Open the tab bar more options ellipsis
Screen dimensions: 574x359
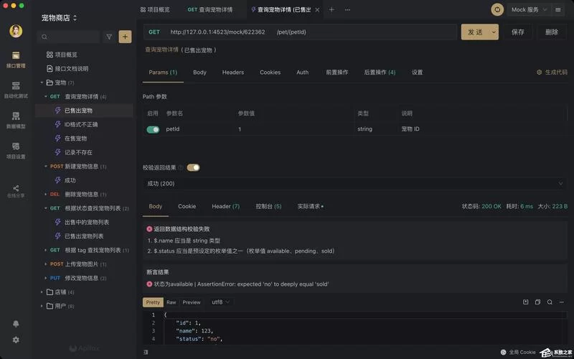[347, 10]
